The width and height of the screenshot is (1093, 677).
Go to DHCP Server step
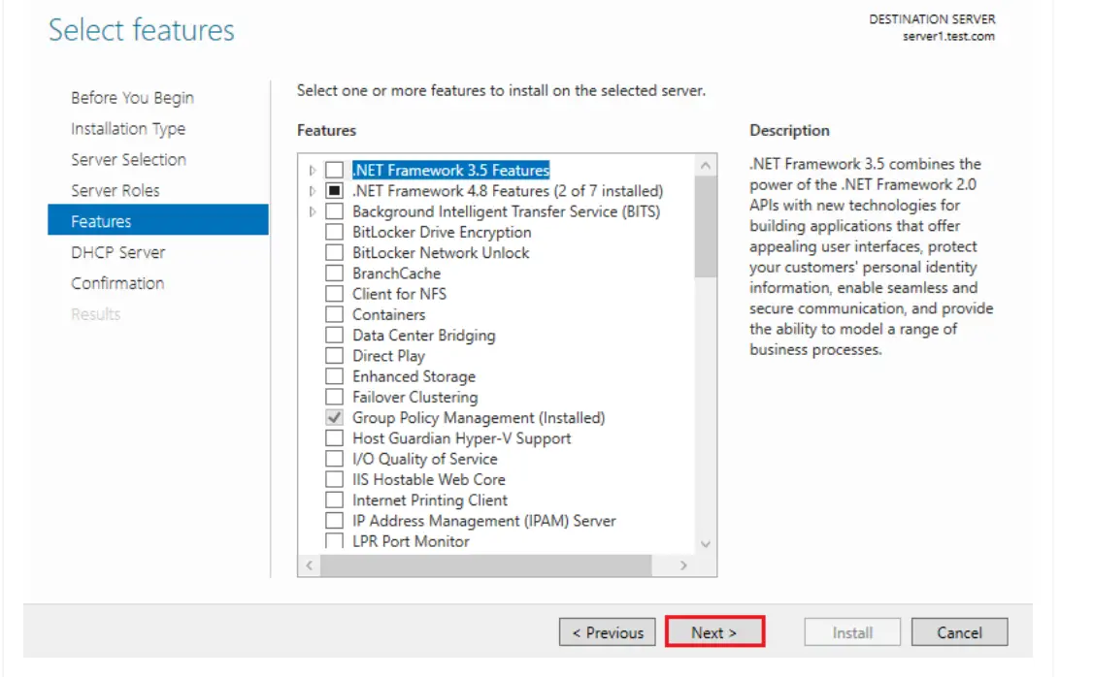point(117,252)
